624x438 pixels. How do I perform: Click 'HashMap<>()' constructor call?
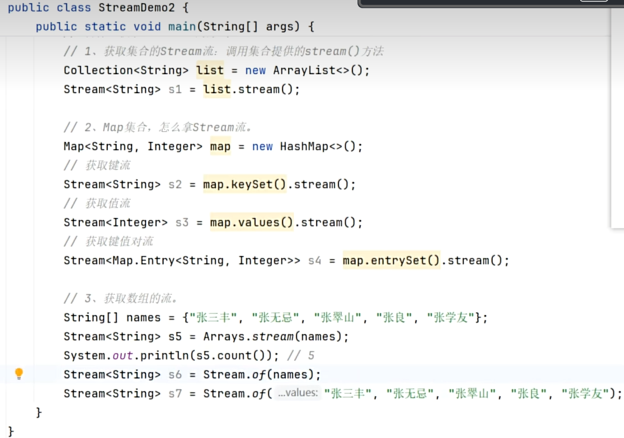(318, 146)
